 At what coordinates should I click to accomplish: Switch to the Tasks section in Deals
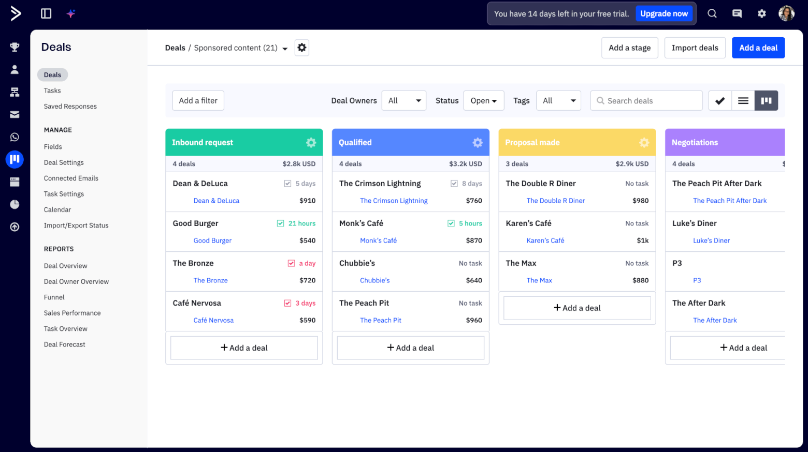pyautogui.click(x=52, y=91)
